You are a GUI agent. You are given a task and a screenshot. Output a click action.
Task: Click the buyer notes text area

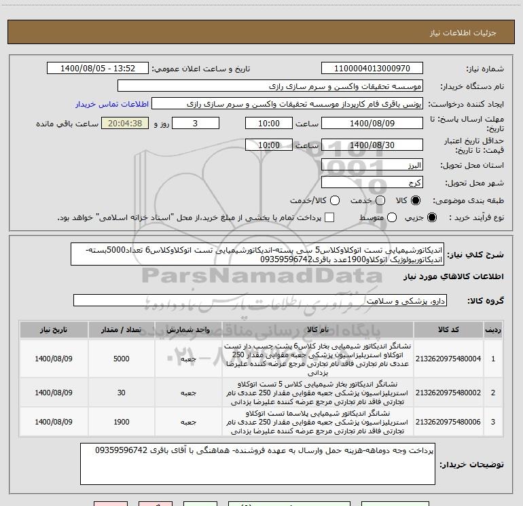click(257, 464)
